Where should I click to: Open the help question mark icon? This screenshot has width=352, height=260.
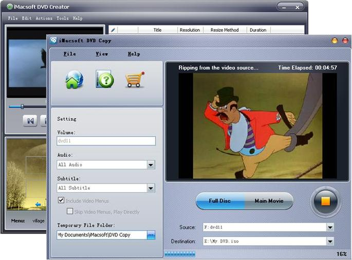[105, 79]
